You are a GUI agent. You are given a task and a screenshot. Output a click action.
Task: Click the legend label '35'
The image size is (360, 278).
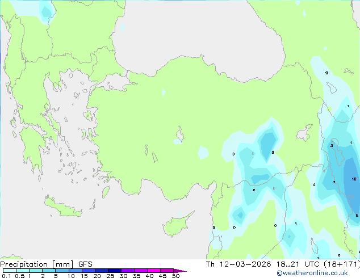pos(136,276)
